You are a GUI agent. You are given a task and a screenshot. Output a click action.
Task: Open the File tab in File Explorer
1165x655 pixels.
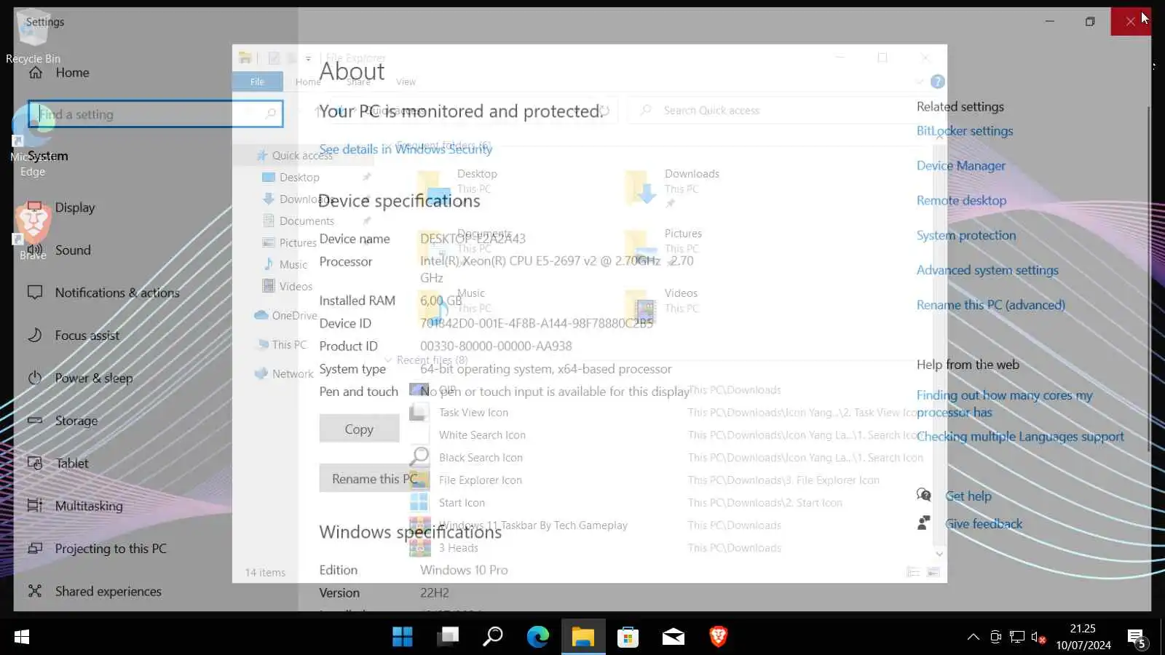(257, 82)
